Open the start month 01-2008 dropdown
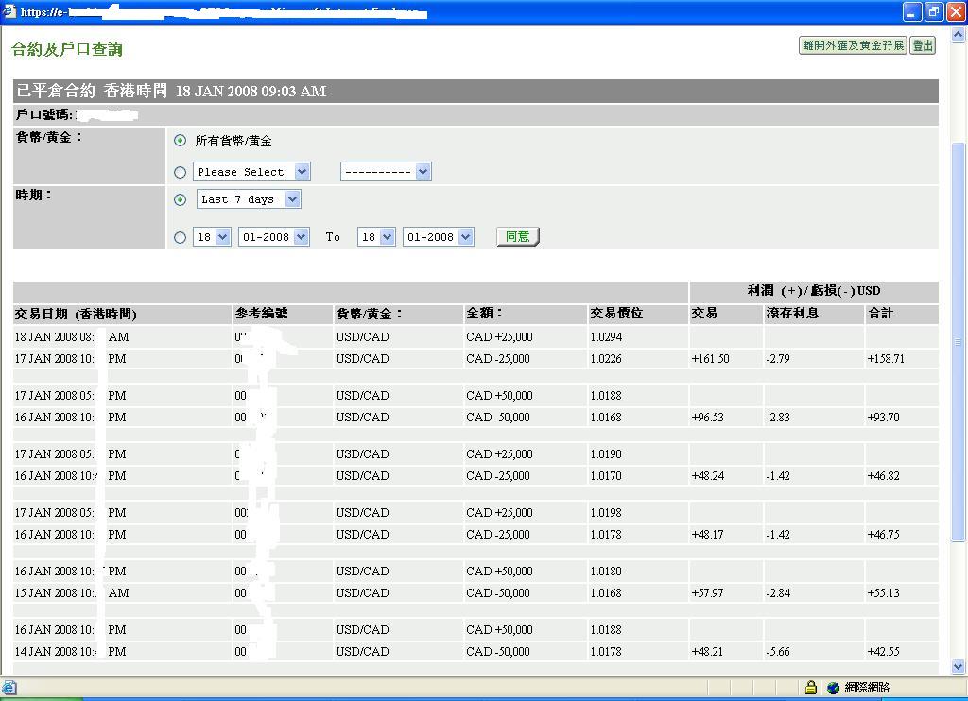 (274, 237)
